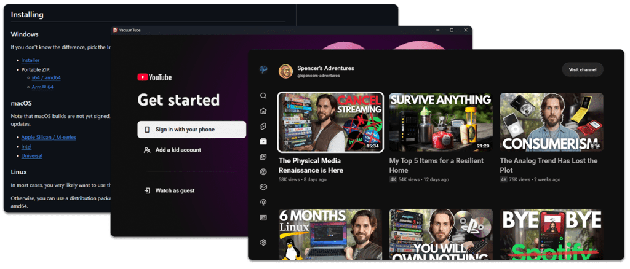This screenshot has height=269, width=630.
Task: Select the Subscriptions icon in sidebar
Action: [x=263, y=141]
